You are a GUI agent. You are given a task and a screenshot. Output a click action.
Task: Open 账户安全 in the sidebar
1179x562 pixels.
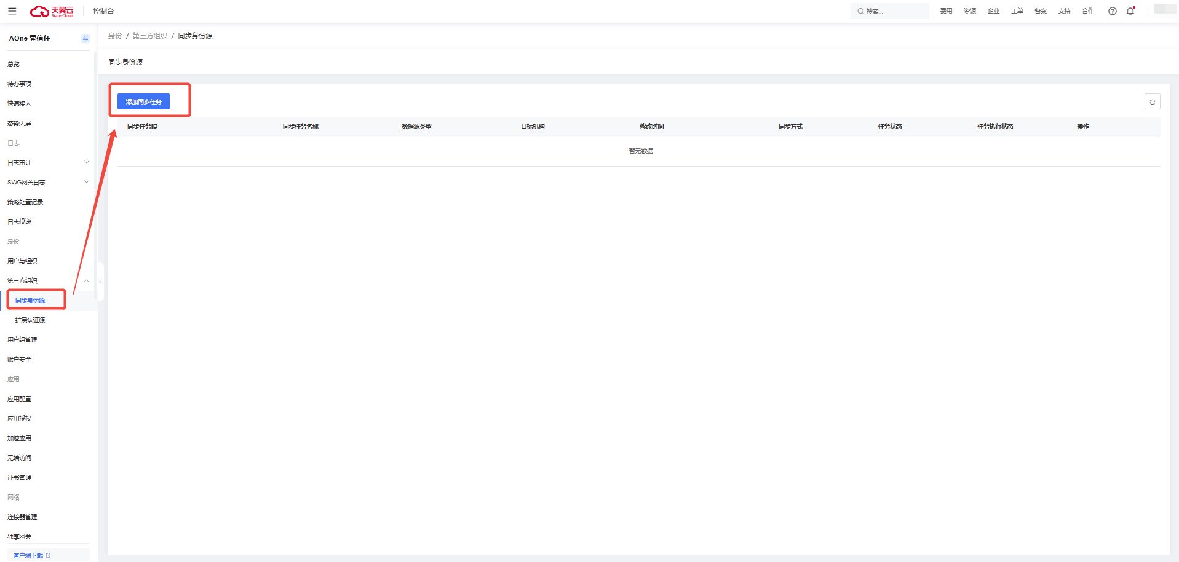coord(19,359)
